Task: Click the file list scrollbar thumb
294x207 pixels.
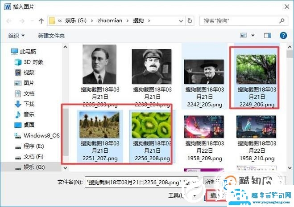Action: 290,54
